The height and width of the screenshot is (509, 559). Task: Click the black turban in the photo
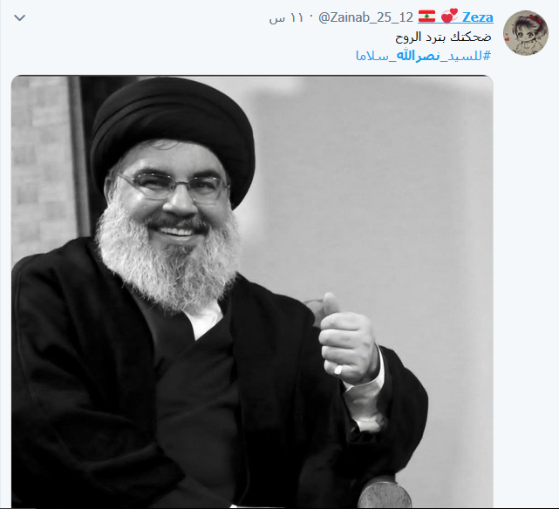click(x=172, y=129)
